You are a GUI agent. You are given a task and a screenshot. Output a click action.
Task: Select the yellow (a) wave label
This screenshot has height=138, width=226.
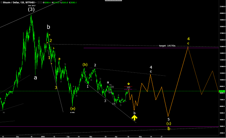pos(73,108)
